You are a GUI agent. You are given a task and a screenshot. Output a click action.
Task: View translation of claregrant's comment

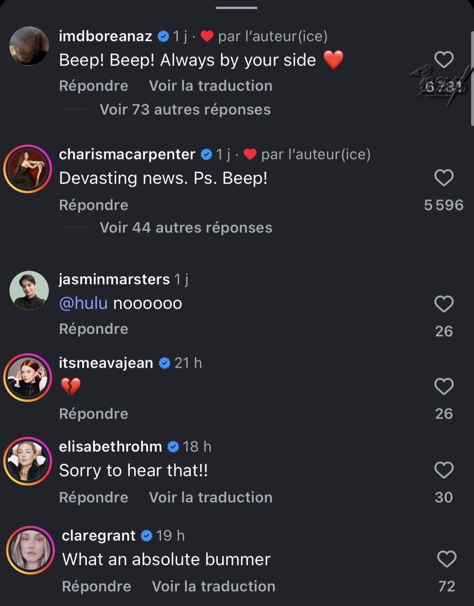point(213,586)
